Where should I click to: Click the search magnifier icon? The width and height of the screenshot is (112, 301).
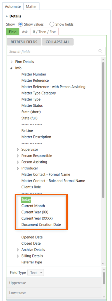coord(100,51)
